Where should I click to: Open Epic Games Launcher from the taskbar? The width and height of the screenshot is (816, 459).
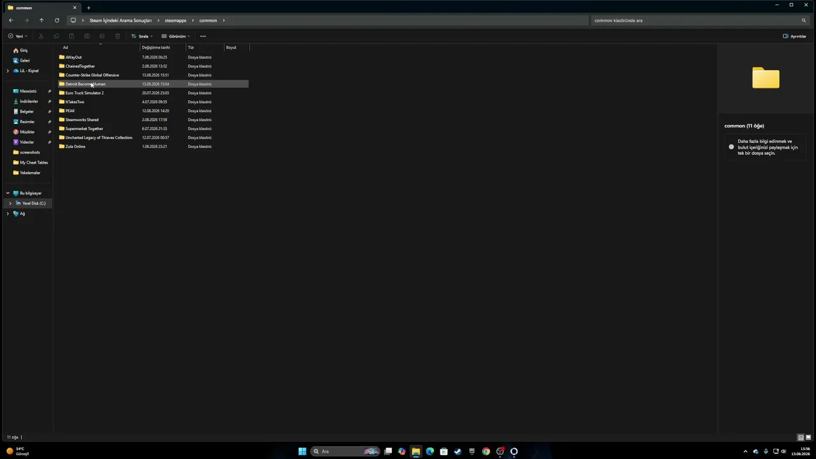tap(472, 451)
